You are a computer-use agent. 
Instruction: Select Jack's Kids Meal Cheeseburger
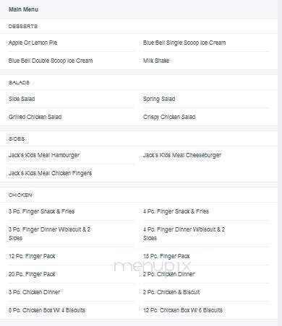(x=182, y=155)
